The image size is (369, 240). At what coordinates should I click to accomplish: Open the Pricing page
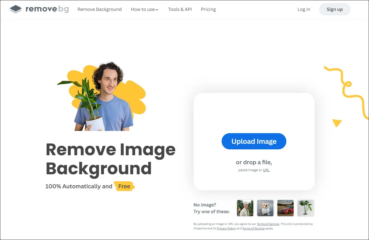(208, 9)
